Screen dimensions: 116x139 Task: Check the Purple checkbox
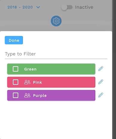16,95
